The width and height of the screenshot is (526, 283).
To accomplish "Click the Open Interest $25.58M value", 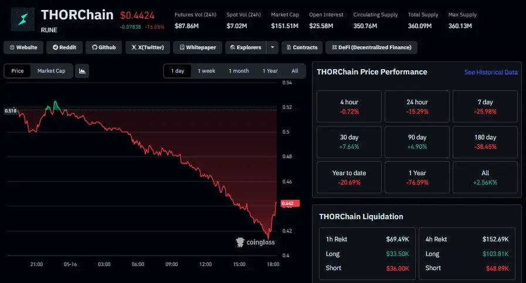I will [321, 26].
